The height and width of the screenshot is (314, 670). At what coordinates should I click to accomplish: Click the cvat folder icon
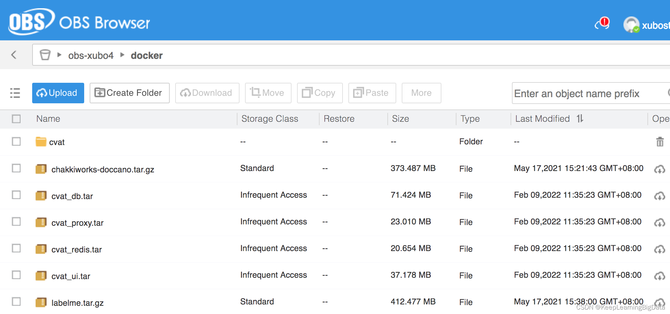pyautogui.click(x=41, y=142)
